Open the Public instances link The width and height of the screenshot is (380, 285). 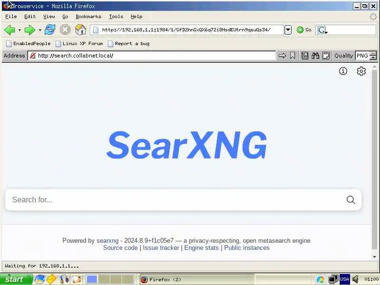[x=247, y=247]
